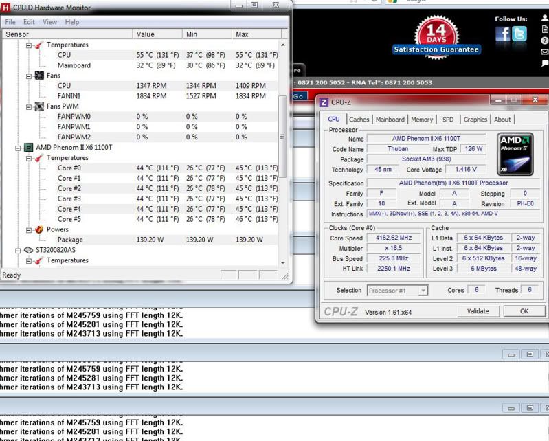Click the x 18.5 Multiplier value

(x=394, y=248)
